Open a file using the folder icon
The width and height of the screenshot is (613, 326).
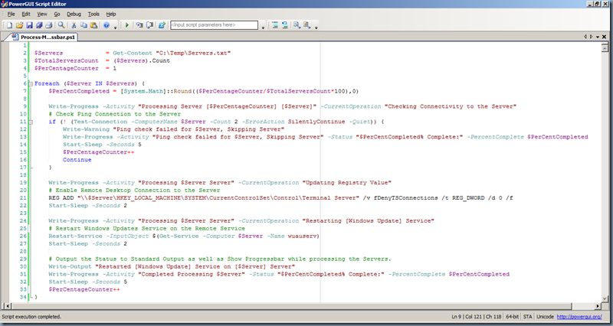tap(19, 25)
